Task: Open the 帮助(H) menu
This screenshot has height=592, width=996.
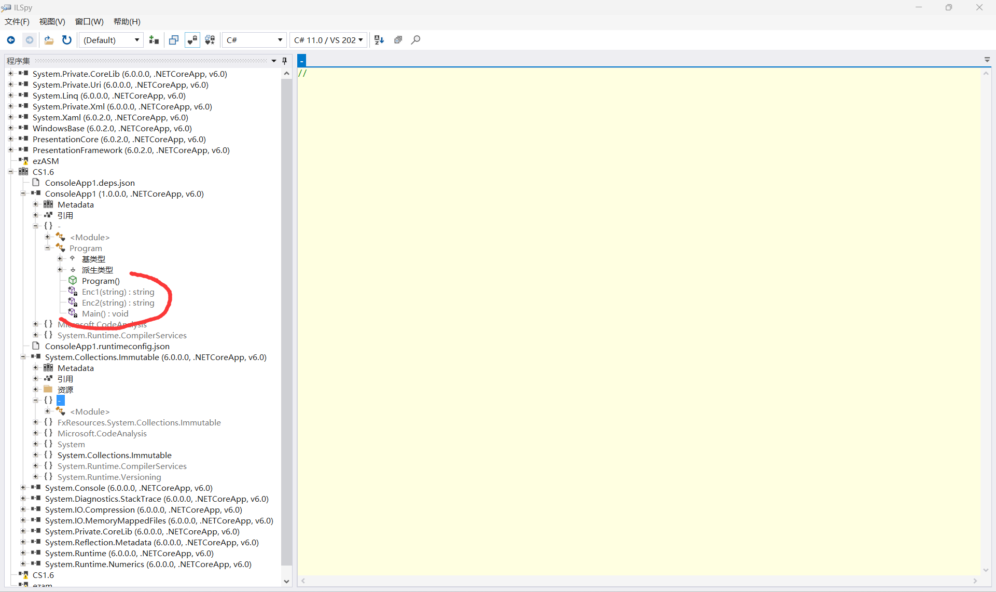Action: [x=127, y=21]
